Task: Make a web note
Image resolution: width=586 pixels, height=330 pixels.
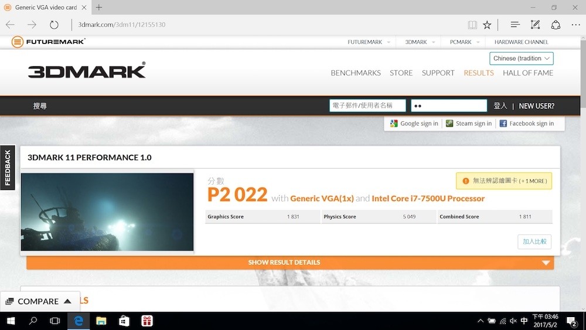Action: click(x=535, y=25)
